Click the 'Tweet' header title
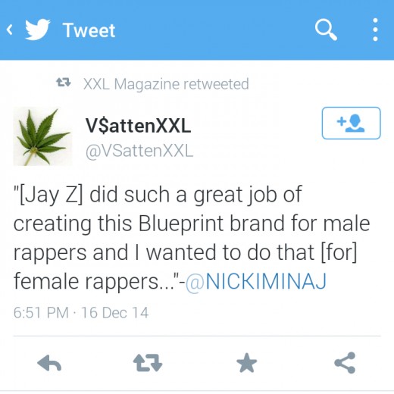 [89, 30]
